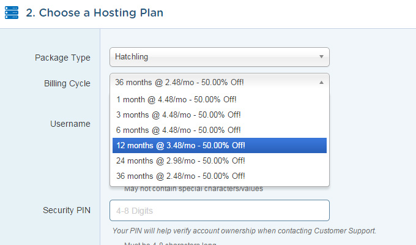Click the server stack icon beside the heading
Viewport: 416px width, 245px height.
12,13
